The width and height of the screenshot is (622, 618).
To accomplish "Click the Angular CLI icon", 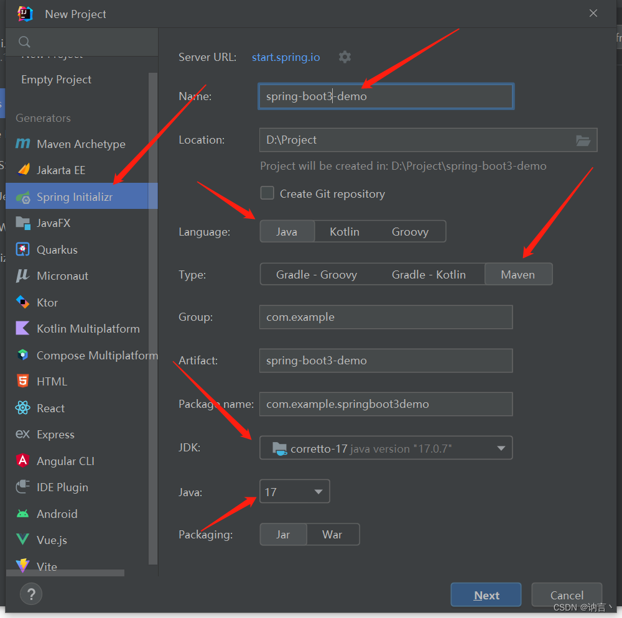I will [22, 461].
